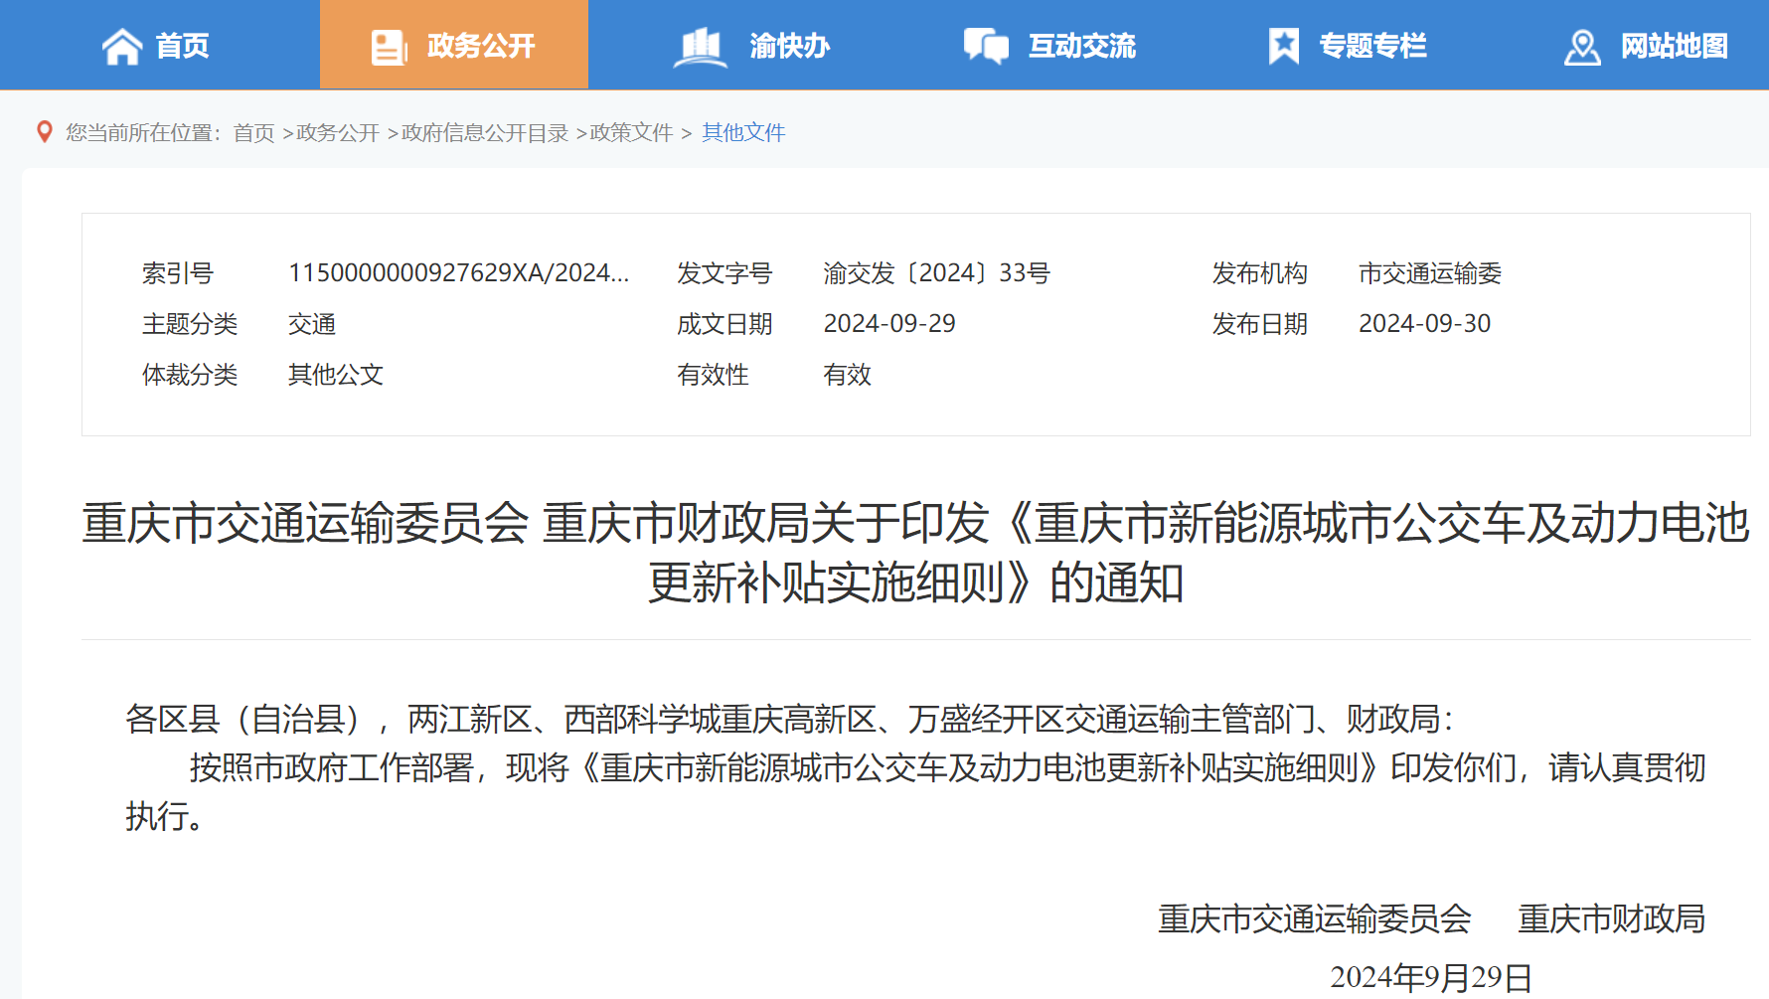Click the truncated 索引号 value

tap(458, 273)
